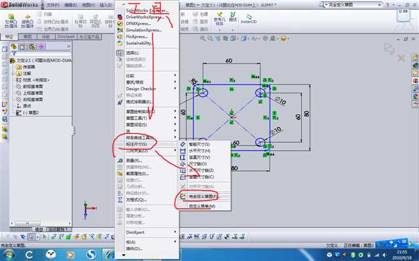Open 测量(R)... measure tool
This screenshot has width=419, height=261.
point(134,161)
